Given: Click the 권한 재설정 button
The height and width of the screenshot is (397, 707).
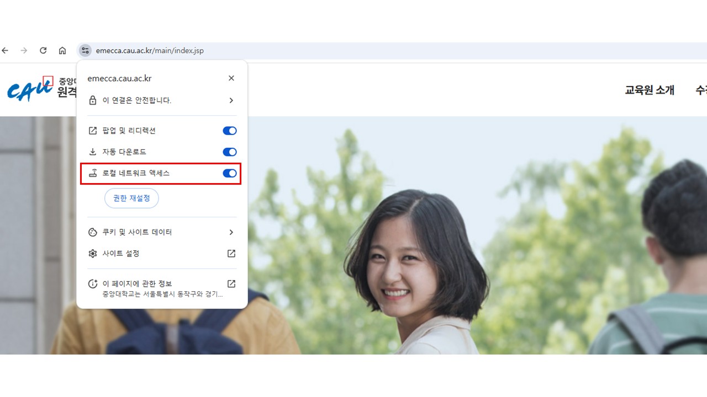Looking at the screenshot, I should pyautogui.click(x=131, y=198).
